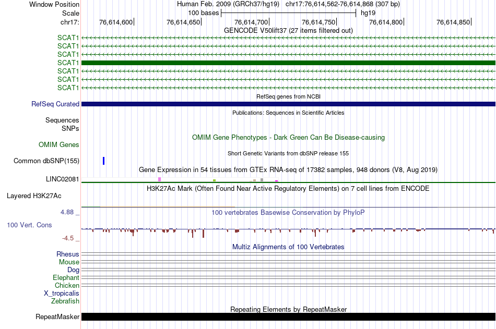Open Repeating Elements by RepeatMasker title
496x329 pixels.
[x=288, y=309]
